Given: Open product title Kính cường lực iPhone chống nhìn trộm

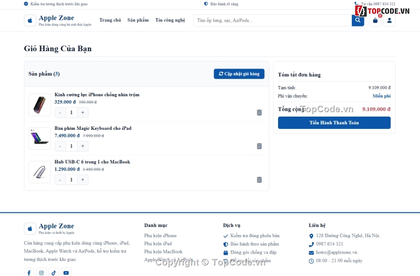Looking at the screenshot, I should click(x=97, y=95).
